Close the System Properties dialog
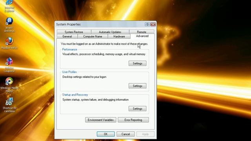This screenshot has height=141, width=251. (x=153, y=24)
